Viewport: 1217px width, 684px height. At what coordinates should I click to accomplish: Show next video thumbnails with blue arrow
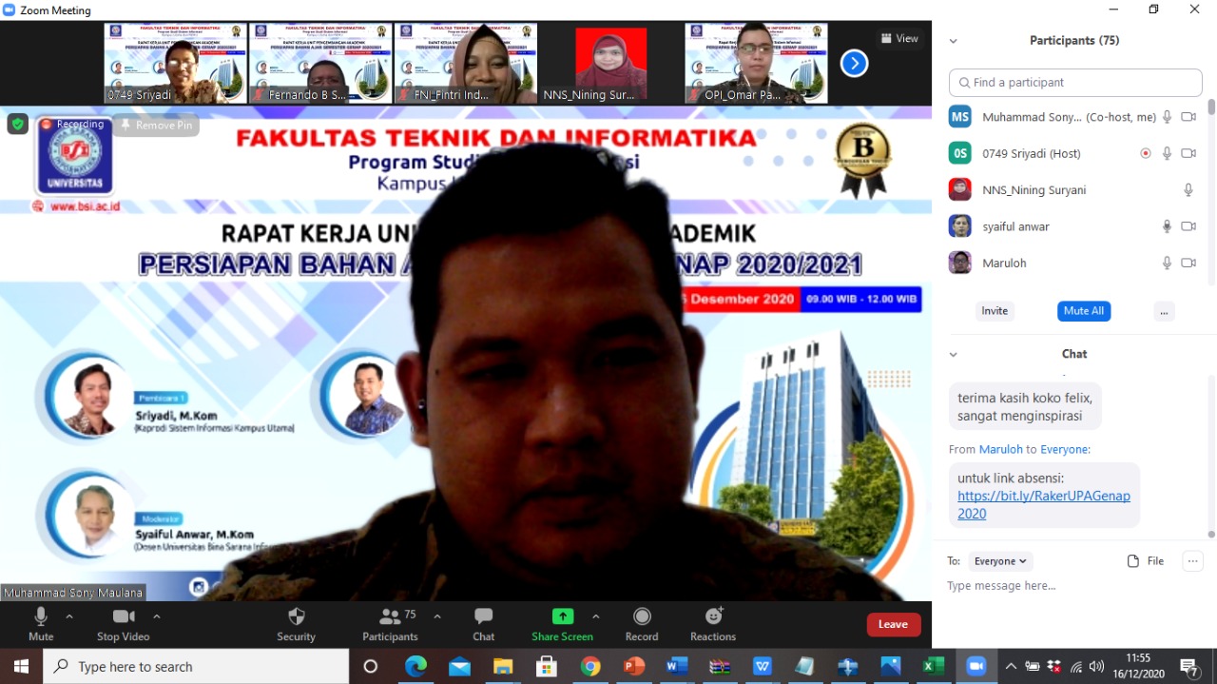[854, 64]
